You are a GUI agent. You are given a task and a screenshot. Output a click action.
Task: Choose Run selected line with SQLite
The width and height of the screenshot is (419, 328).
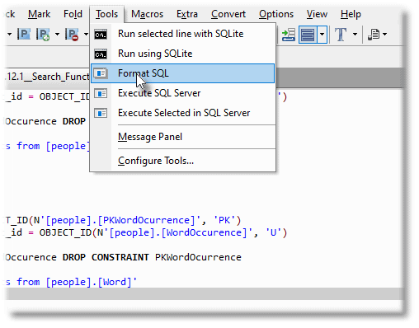[183, 34]
